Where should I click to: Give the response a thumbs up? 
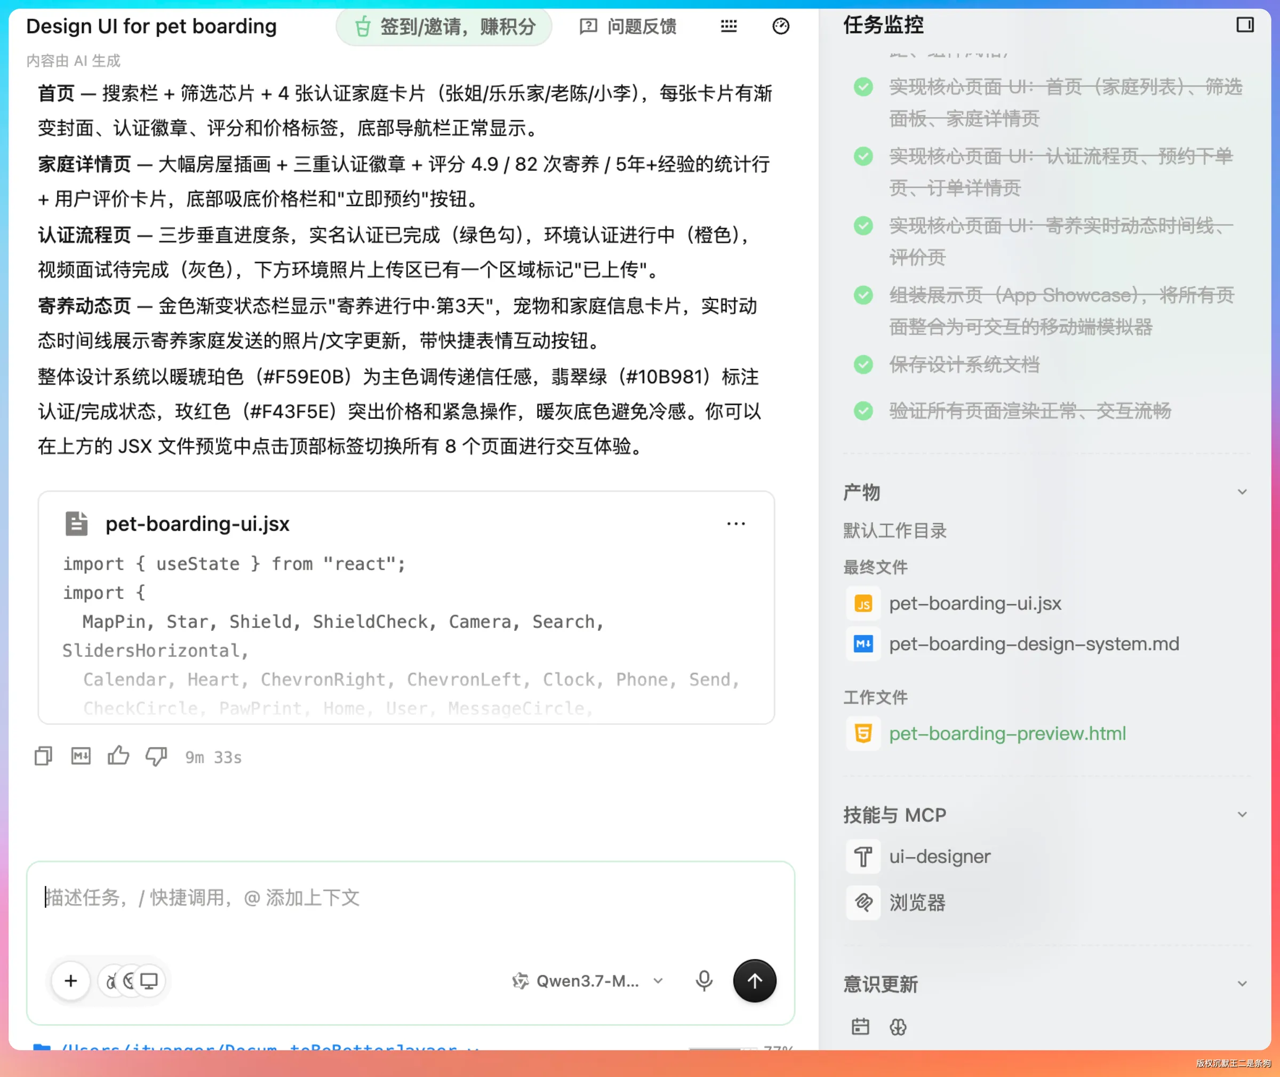118,756
